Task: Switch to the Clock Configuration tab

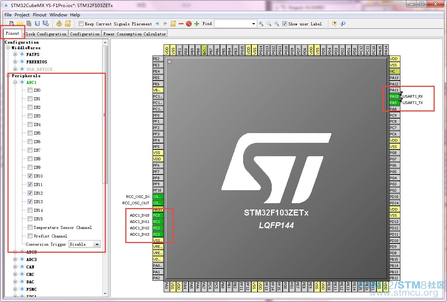Action: (x=45, y=34)
